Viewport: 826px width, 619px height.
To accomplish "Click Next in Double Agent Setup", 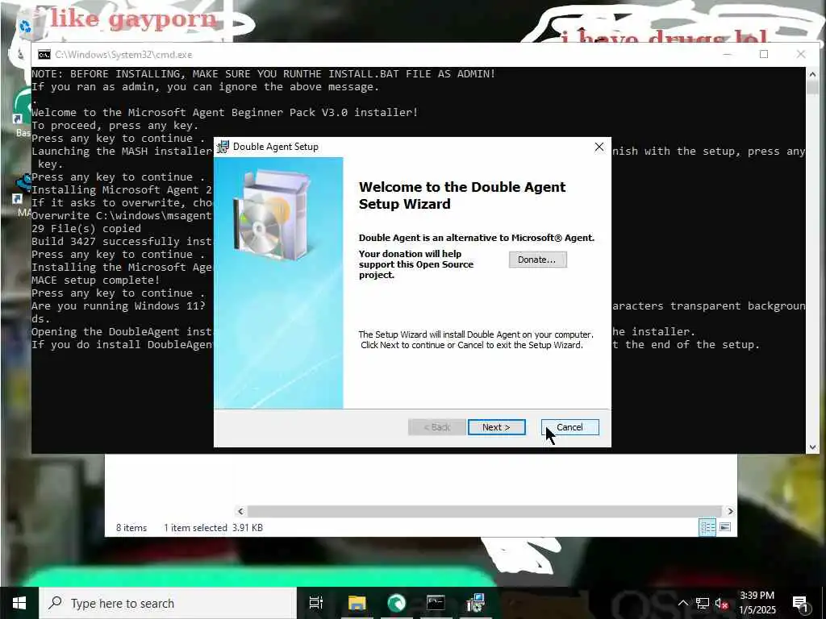I will [x=496, y=427].
